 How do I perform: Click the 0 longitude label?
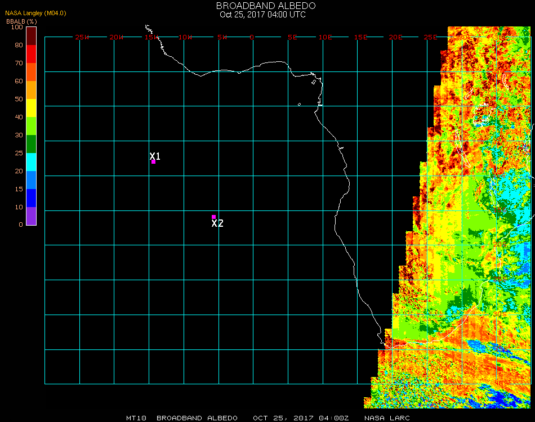(252, 37)
